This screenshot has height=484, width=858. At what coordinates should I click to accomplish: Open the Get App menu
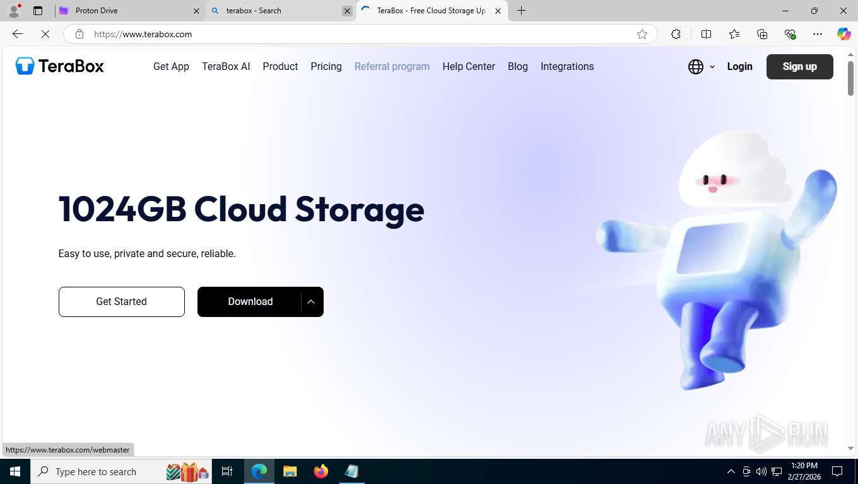(x=171, y=67)
